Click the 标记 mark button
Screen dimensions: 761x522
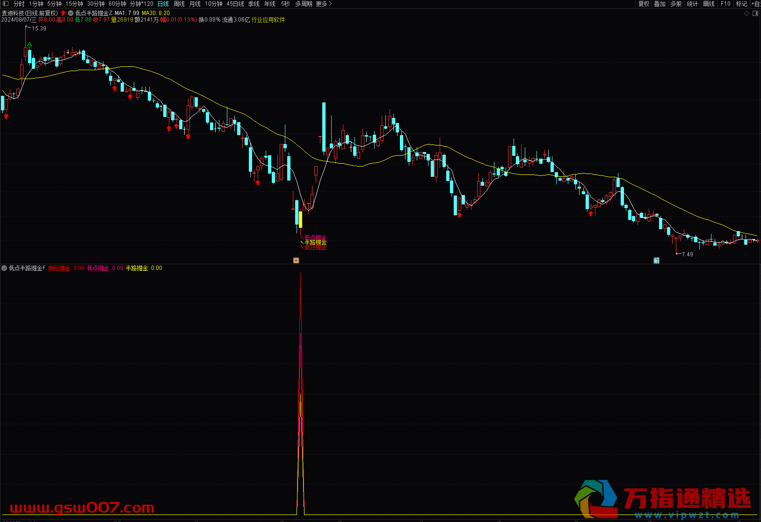[742, 4]
